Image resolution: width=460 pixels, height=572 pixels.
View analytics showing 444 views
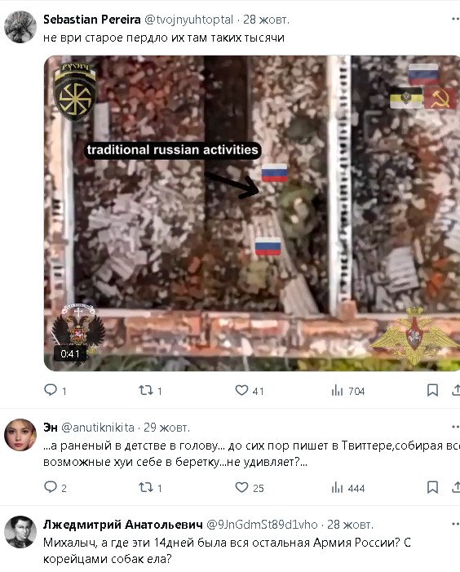coord(337,488)
